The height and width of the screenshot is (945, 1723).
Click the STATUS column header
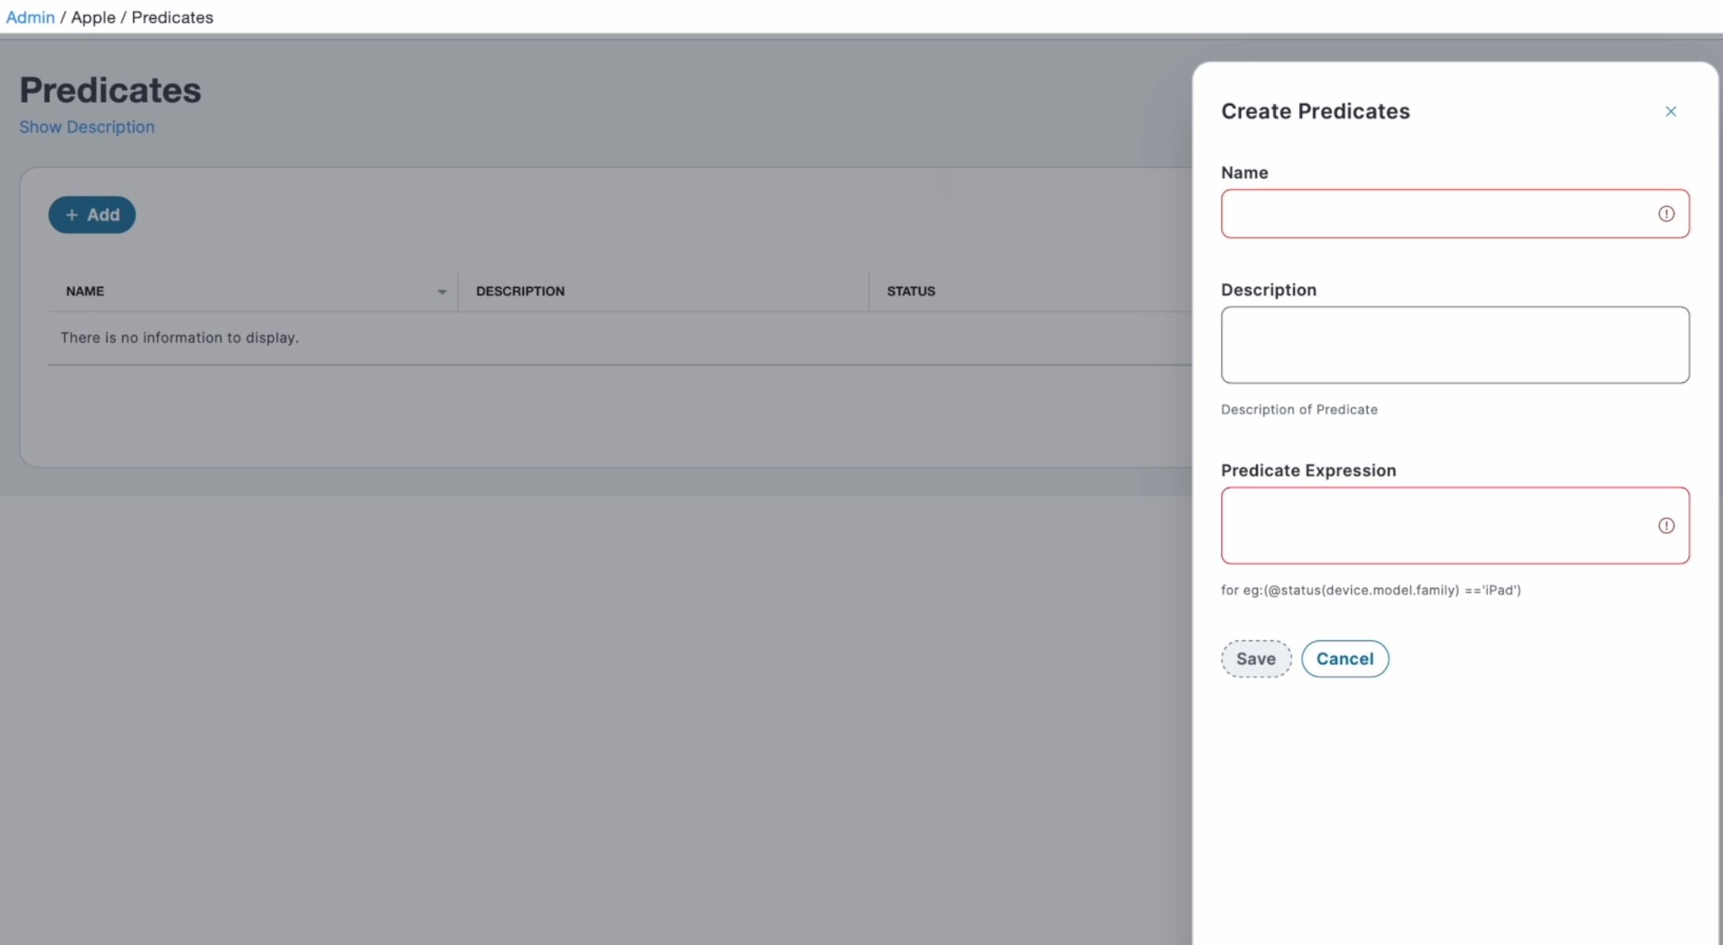coord(911,291)
